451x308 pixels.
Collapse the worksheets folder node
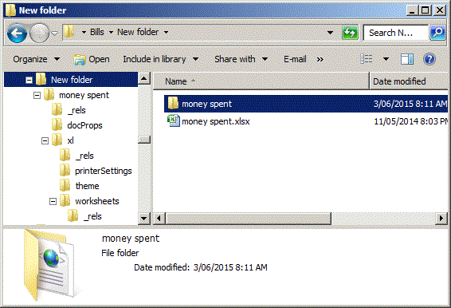point(53,201)
